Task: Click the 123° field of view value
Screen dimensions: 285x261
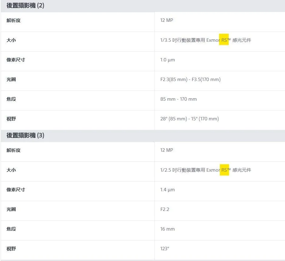Action: click(165, 249)
